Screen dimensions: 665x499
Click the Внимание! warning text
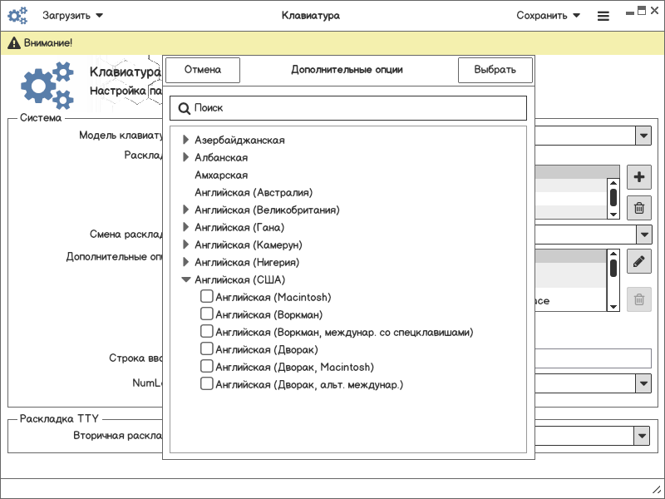(48, 43)
